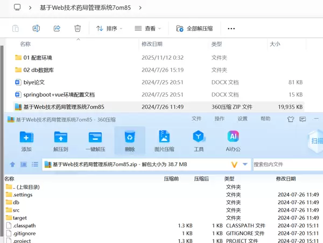
Task: Open the three-dots more options button
Action: click(x=231, y=28)
